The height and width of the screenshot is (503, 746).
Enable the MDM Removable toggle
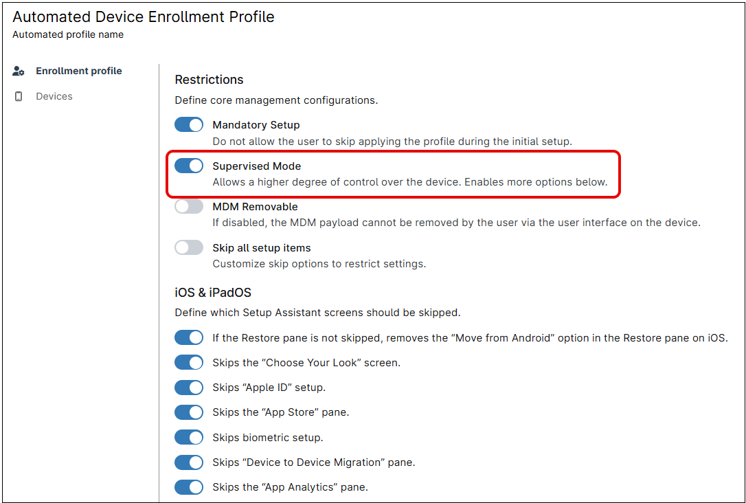tap(189, 206)
